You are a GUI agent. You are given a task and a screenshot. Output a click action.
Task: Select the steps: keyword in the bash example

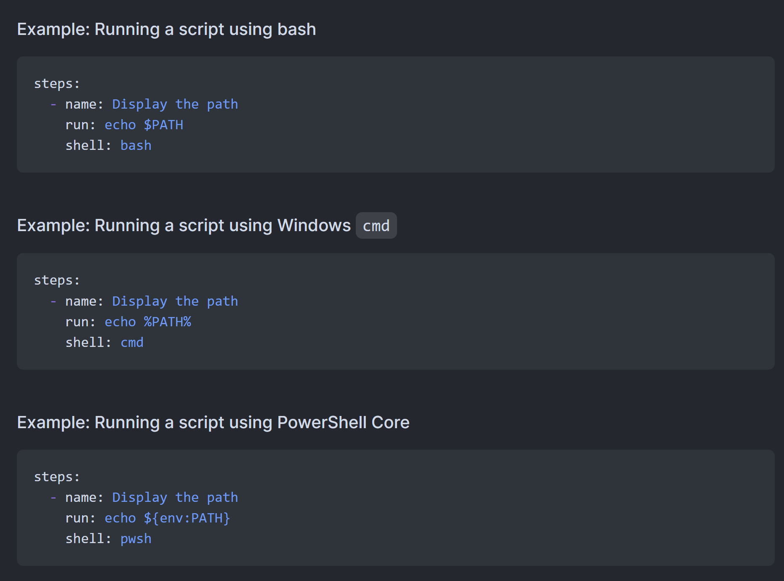[x=55, y=83]
